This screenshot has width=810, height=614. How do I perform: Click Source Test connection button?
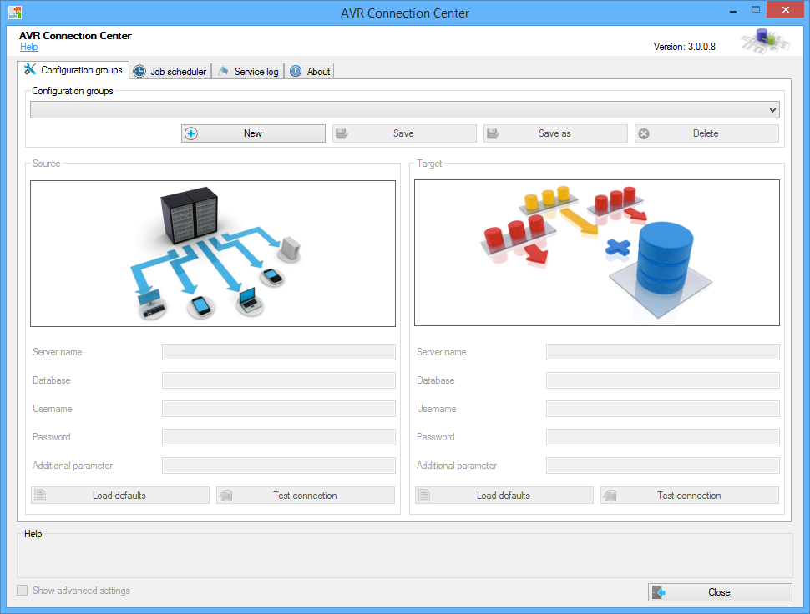[x=306, y=496]
